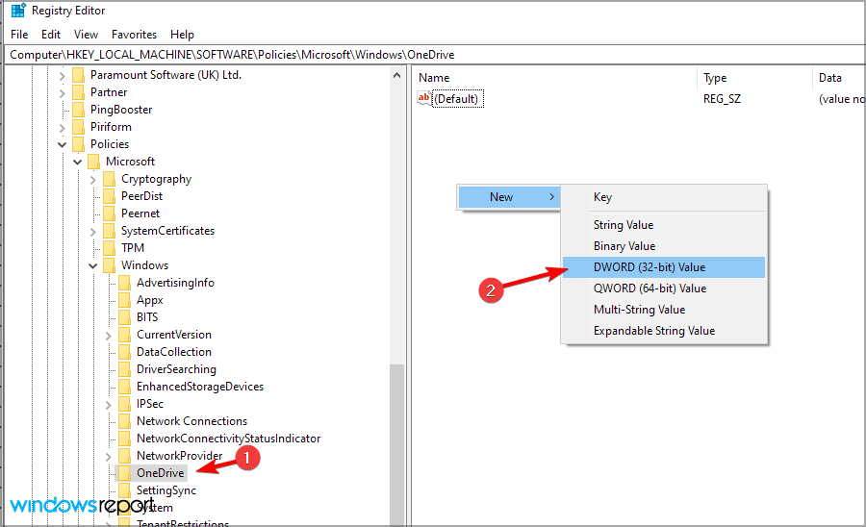This screenshot has width=866, height=527.
Task: Select Multi-String Value from the submenu
Action: [x=664, y=310]
